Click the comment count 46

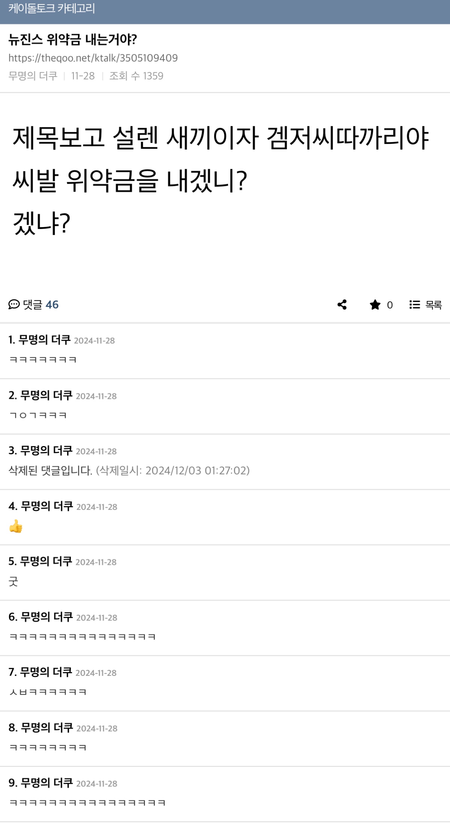(x=52, y=305)
